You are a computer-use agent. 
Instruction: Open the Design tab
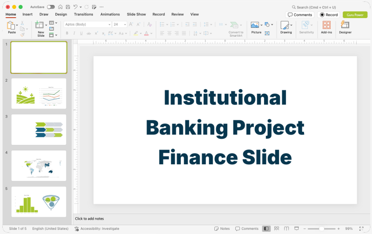[61, 14]
